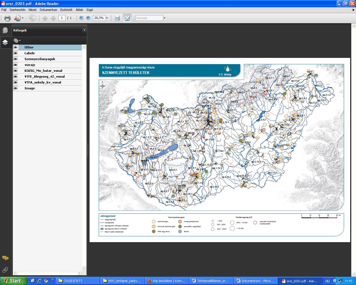This screenshot has height=285, width=356.
Task: Open the Pages thumbnails panel icon
Action: pyautogui.click(x=5, y=30)
